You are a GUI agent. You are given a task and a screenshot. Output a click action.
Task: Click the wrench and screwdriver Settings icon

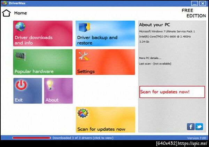(84, 56)
